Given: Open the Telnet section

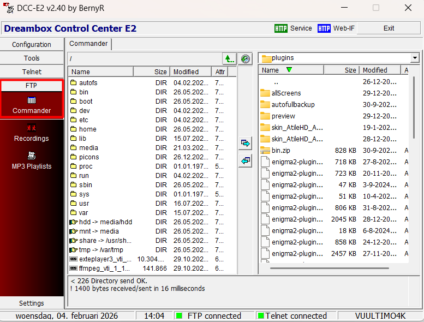Looking at the screenshot, I should coord(32,71).
